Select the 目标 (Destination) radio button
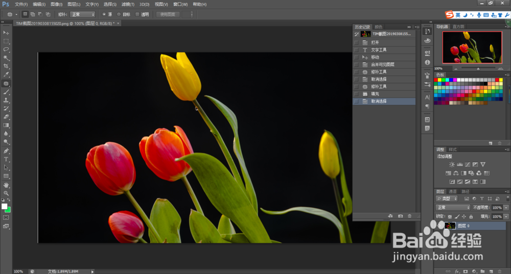Image resolution: width=511 pixels, height=274 pixels. [x=119, y=14]
